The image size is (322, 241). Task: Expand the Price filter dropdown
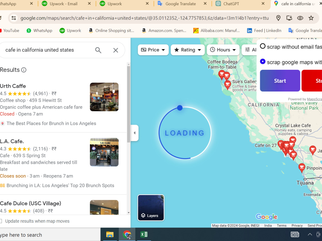(153, 50)
